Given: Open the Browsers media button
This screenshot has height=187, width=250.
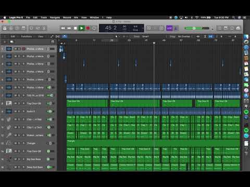Looking at the screenshot, I should point(239,28).
